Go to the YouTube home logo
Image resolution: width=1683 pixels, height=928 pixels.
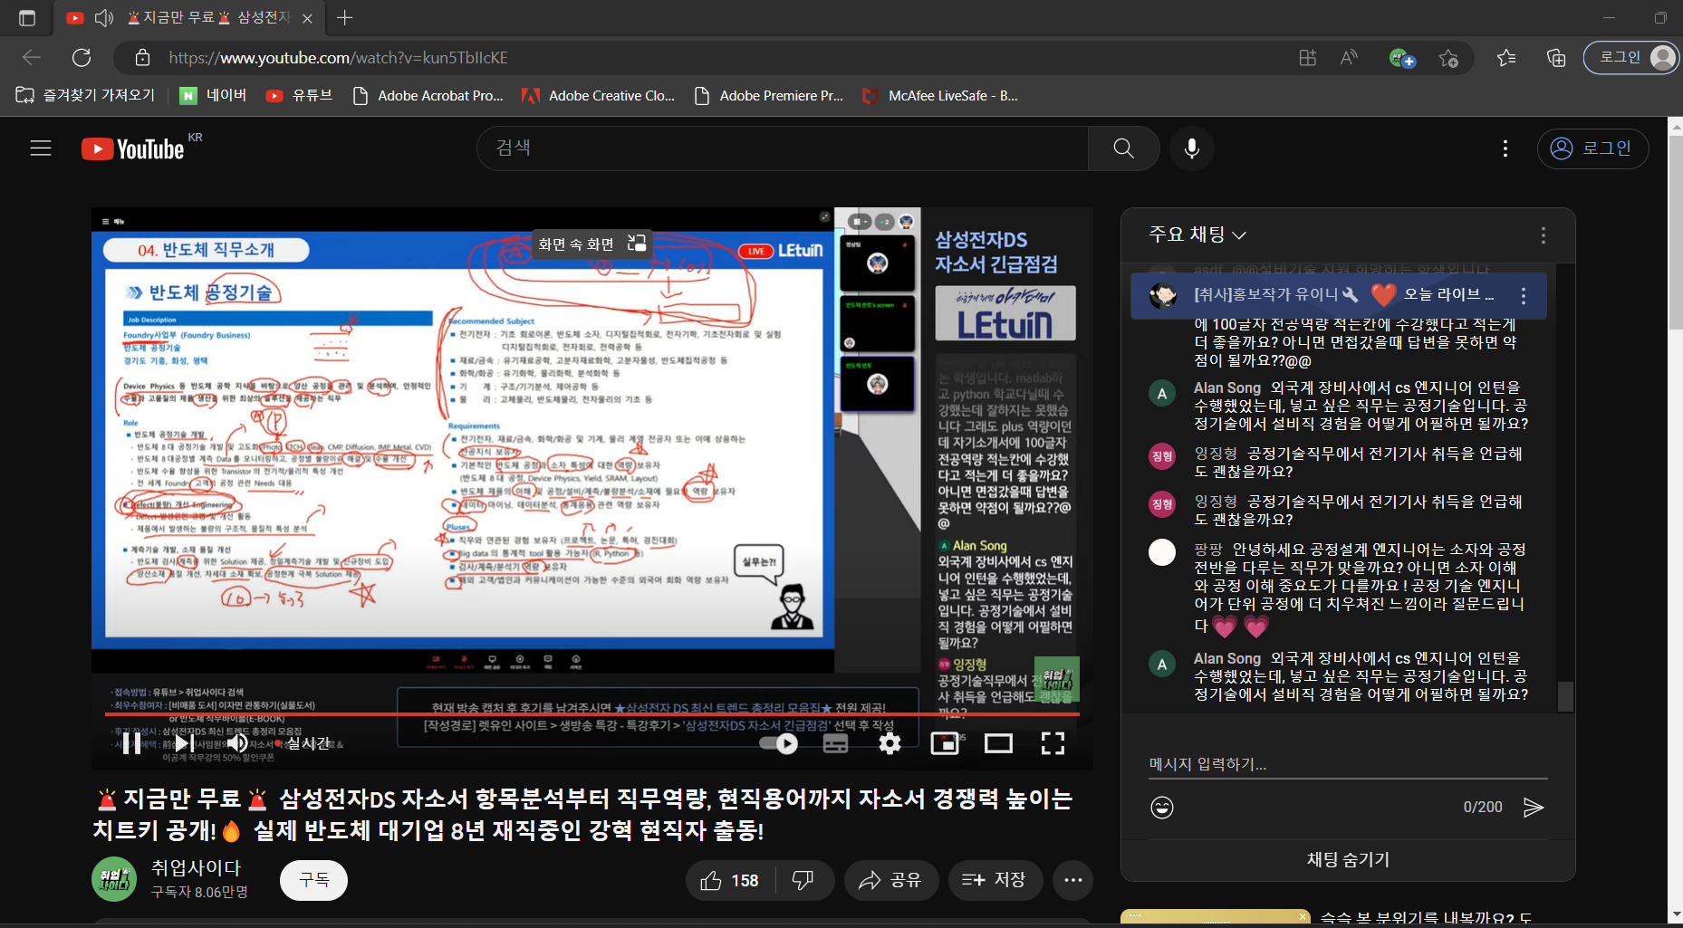[x=133, y=148]
